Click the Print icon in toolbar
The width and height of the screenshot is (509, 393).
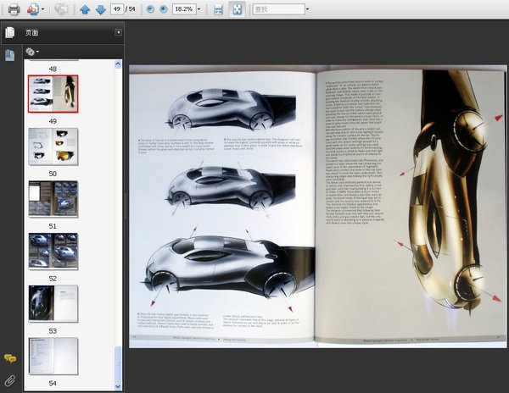click(x=14, y=9)
